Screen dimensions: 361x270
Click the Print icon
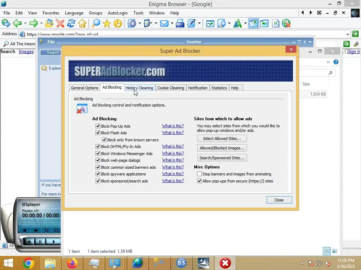(x=180, y=23)
